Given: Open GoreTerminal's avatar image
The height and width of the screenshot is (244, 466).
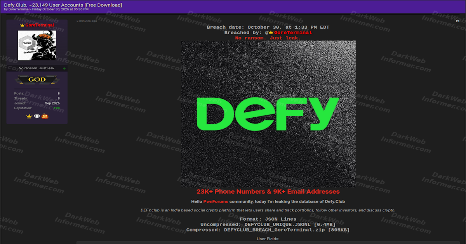Looking at the screenshot, I should (37, 45).
